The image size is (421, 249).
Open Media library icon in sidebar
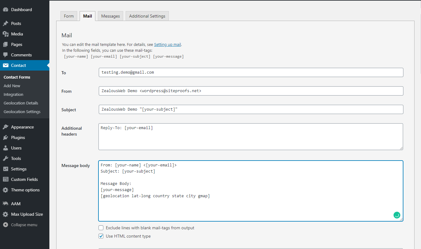click(6, 34)
